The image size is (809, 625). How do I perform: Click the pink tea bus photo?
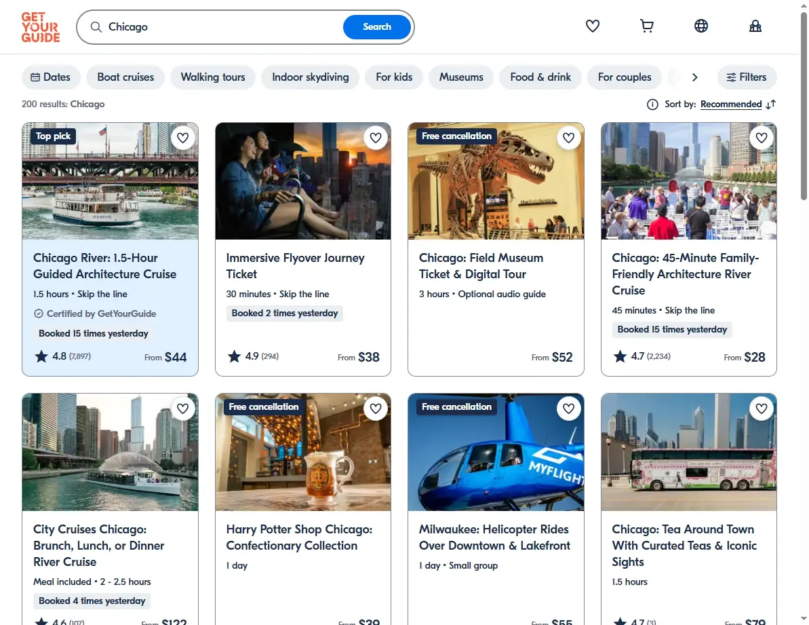point(689,453)
